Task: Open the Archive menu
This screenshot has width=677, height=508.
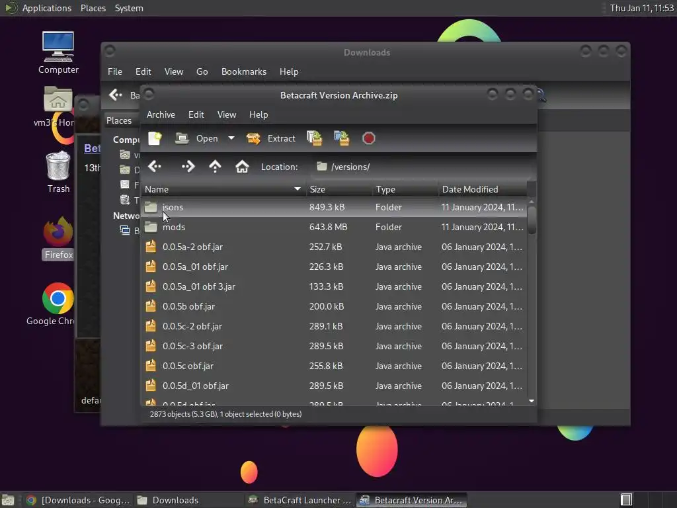Action: pyautogui.click(x=161, y=114)
